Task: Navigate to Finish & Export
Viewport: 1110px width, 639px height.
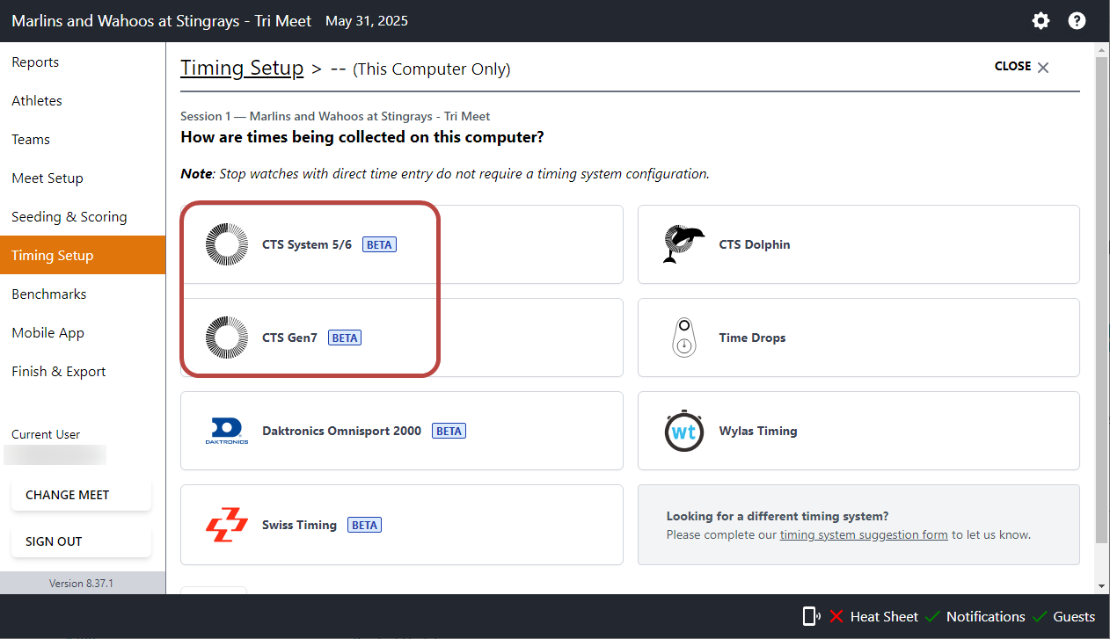Action: click(x=58, y=371)
